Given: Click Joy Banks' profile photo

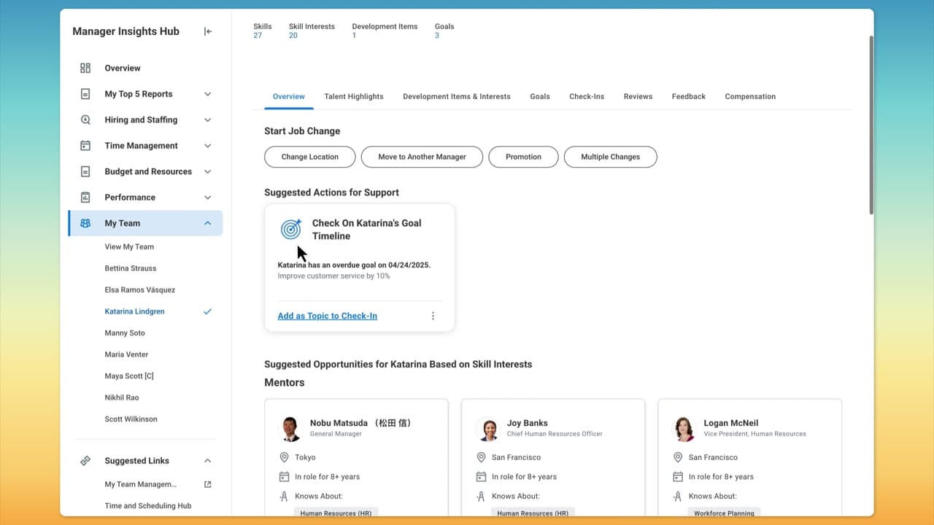Looking at the screenshot, I should [487, 429].
